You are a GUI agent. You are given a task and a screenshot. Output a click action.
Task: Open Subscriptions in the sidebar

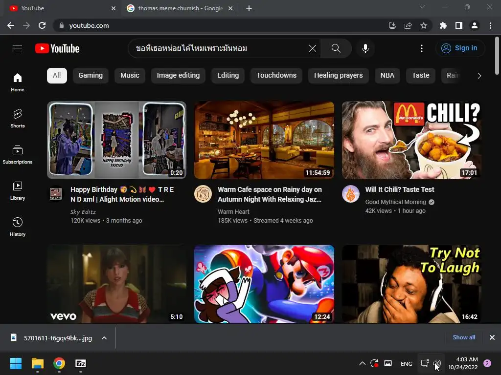[x=18, y=155]
